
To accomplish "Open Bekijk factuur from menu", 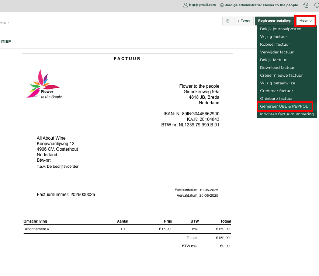I will click(x=273, y=60).
